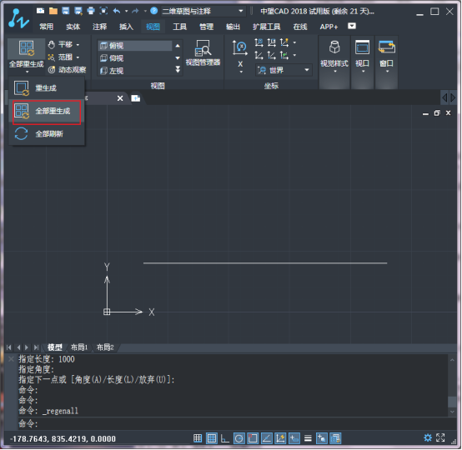Add a new drawing tab
Screen dimensions: 462x450
pos(136,98)
